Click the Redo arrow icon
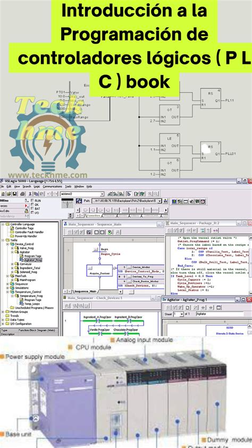 click(x=55, y=194)
